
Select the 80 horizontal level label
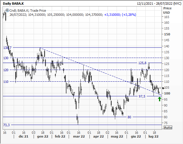(129, 117)
